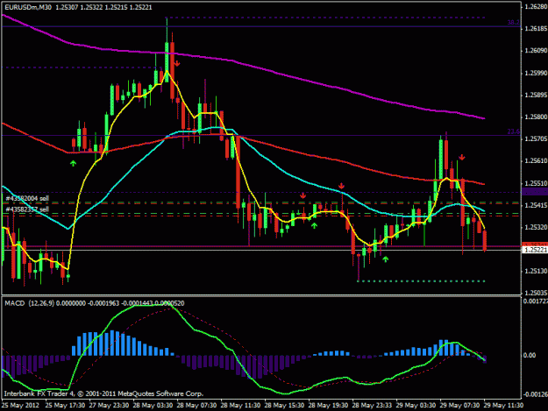Click the 28 May 03:30 time label
Image resolution: width=548 pixels, height=411 pixels.
click(x=153, y=405)
